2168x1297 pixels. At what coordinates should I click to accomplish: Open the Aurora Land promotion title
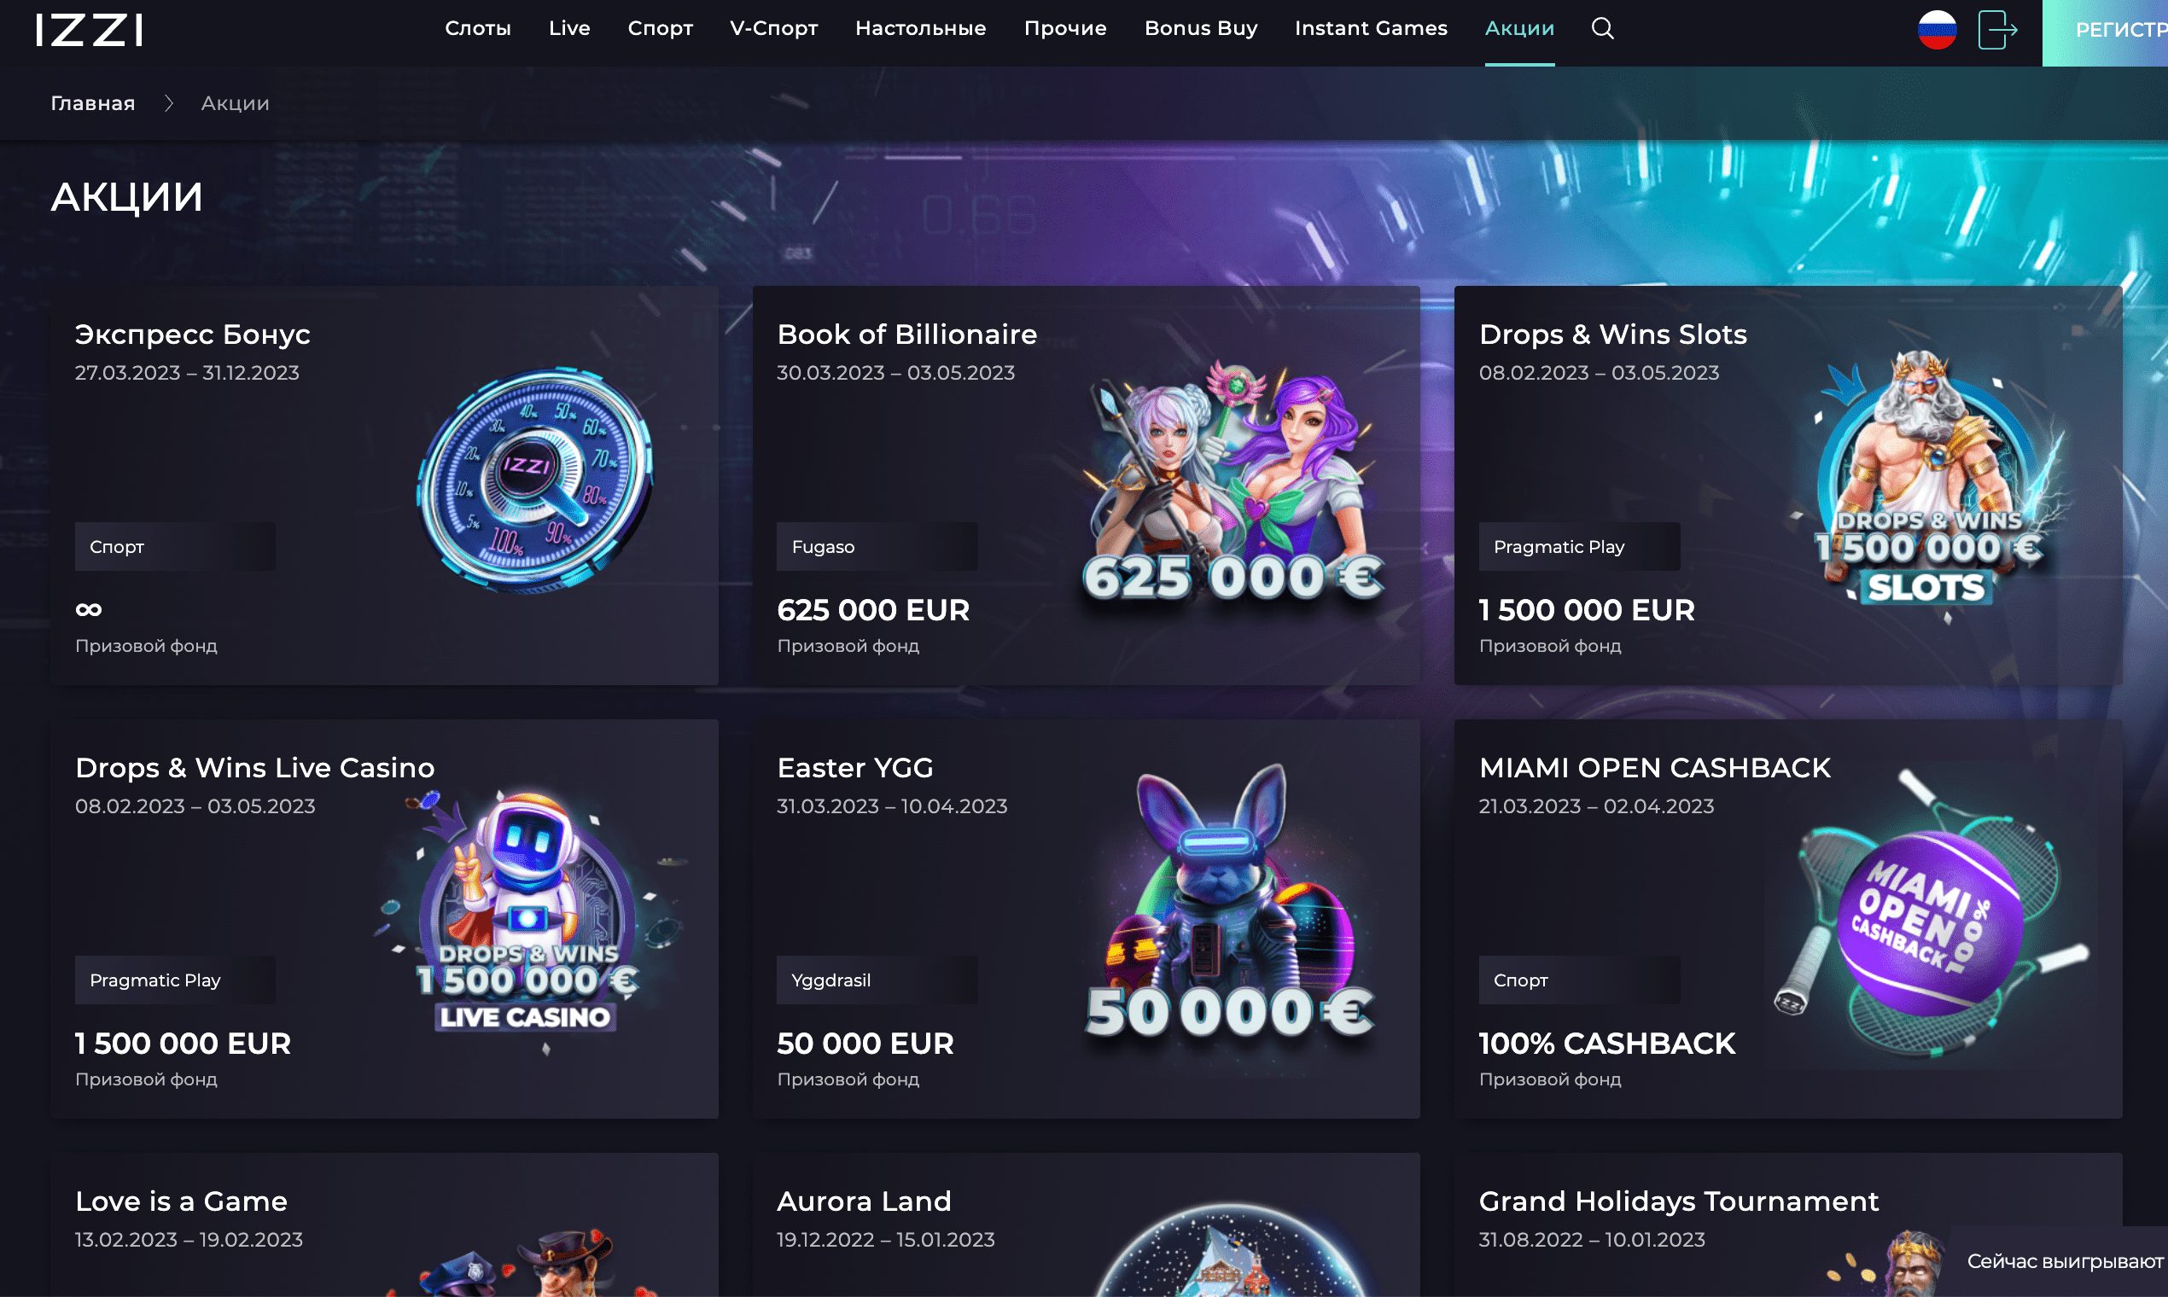click(864, 1201)
